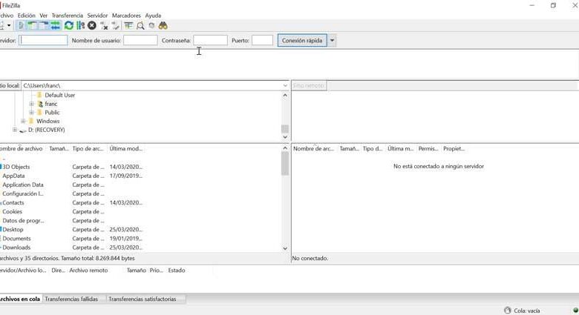Toggle the remote directory tree icon
The height and width of the screenshot is (315, 579).
44,25
